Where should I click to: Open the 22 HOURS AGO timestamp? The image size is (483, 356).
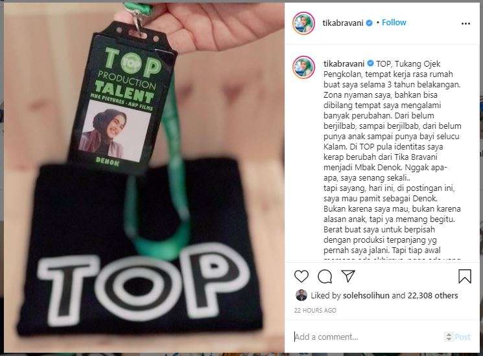coord(315,310)
